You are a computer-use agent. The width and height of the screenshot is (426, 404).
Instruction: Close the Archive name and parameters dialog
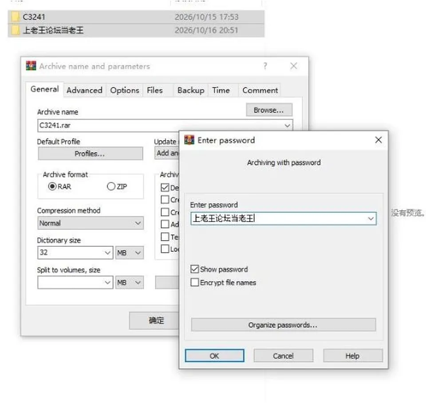[294, 66]
